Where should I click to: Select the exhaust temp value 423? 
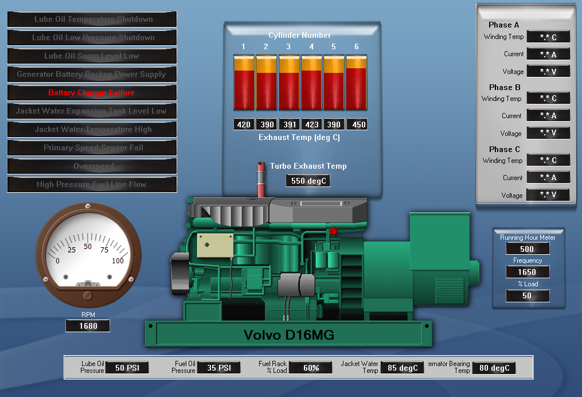(x=312, y=124)
